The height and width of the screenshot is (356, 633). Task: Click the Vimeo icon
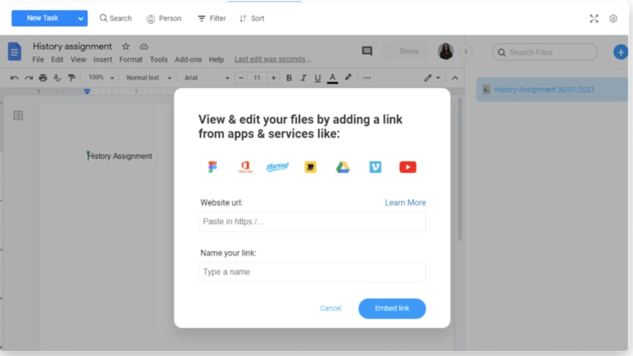tap(376, 167)
